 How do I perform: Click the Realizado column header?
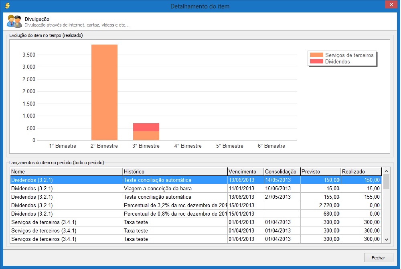pos(361,171)
